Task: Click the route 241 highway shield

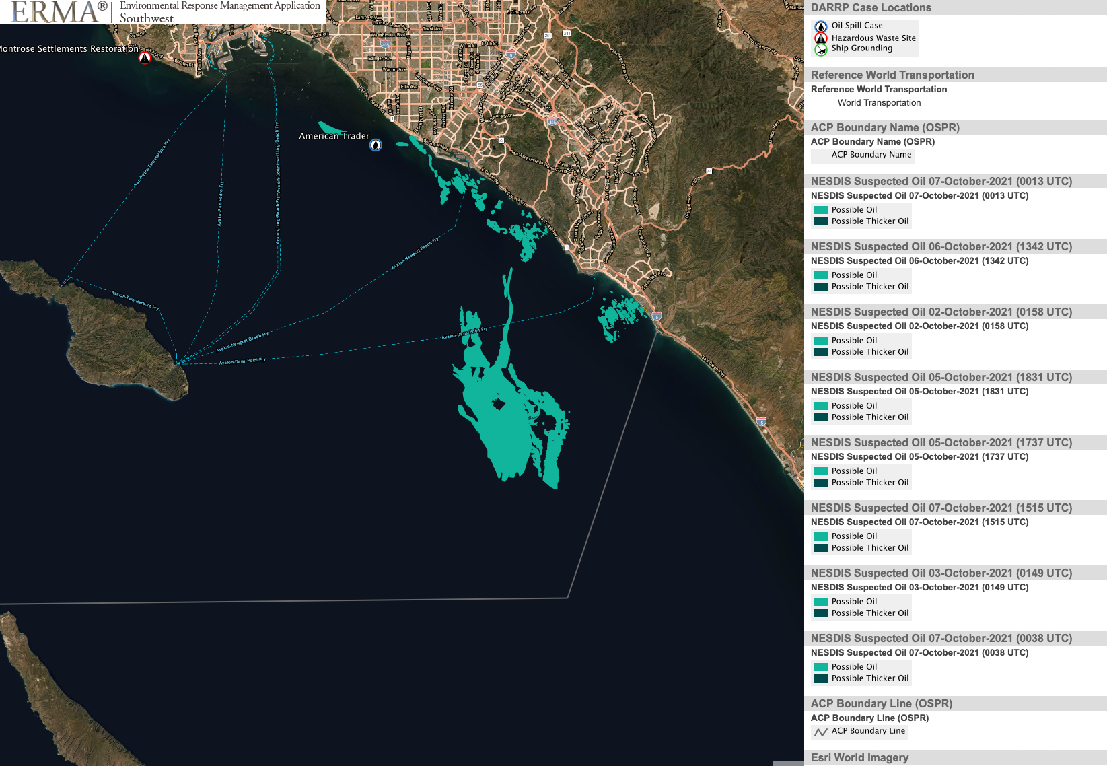Action: 567,33
